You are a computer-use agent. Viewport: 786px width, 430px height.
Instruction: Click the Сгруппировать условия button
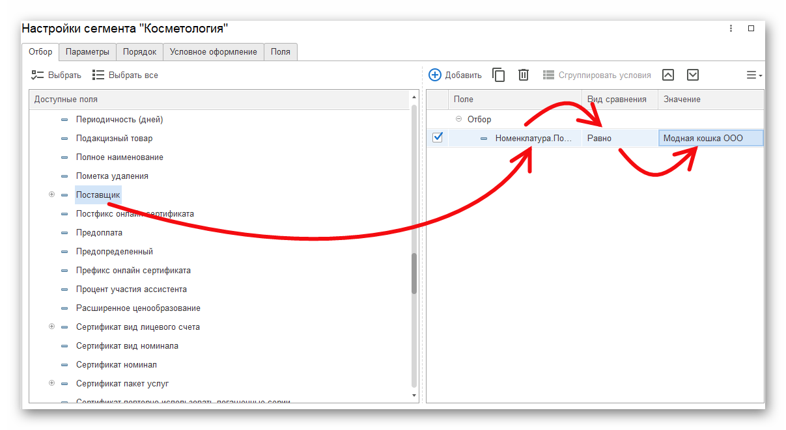coord(597,75)
